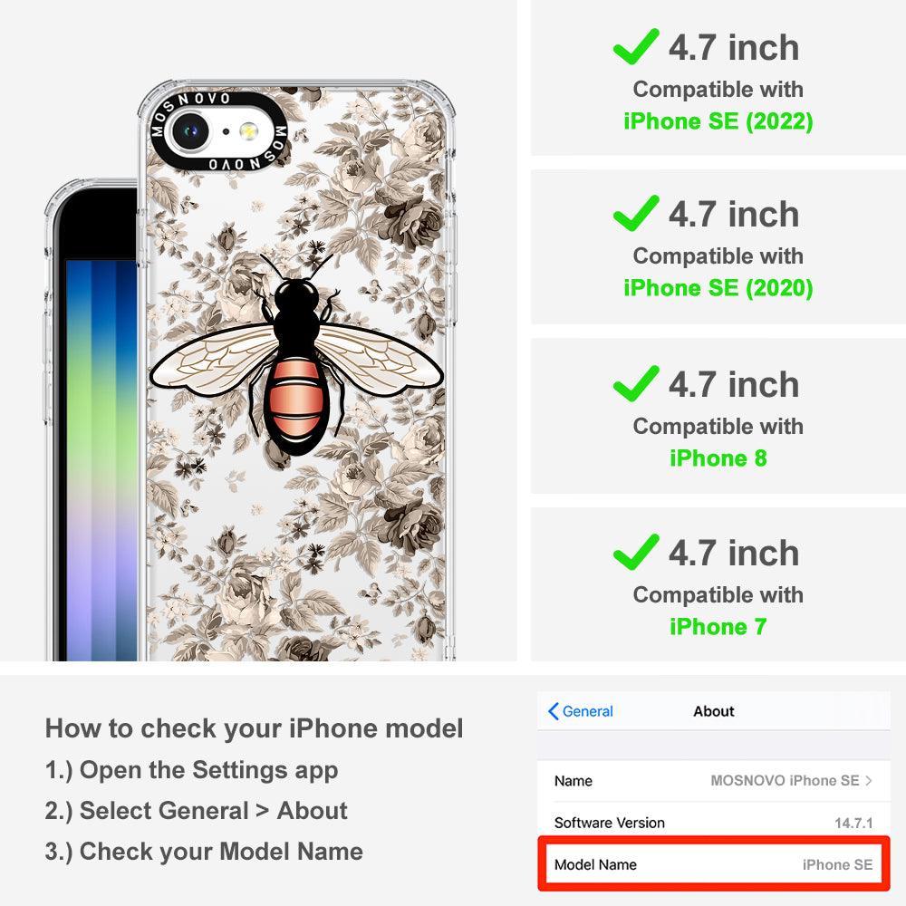Viewport: 906px width, 906px height.
Task: Open the Name row disclosure chevron
Action: [x=869, y=781]
